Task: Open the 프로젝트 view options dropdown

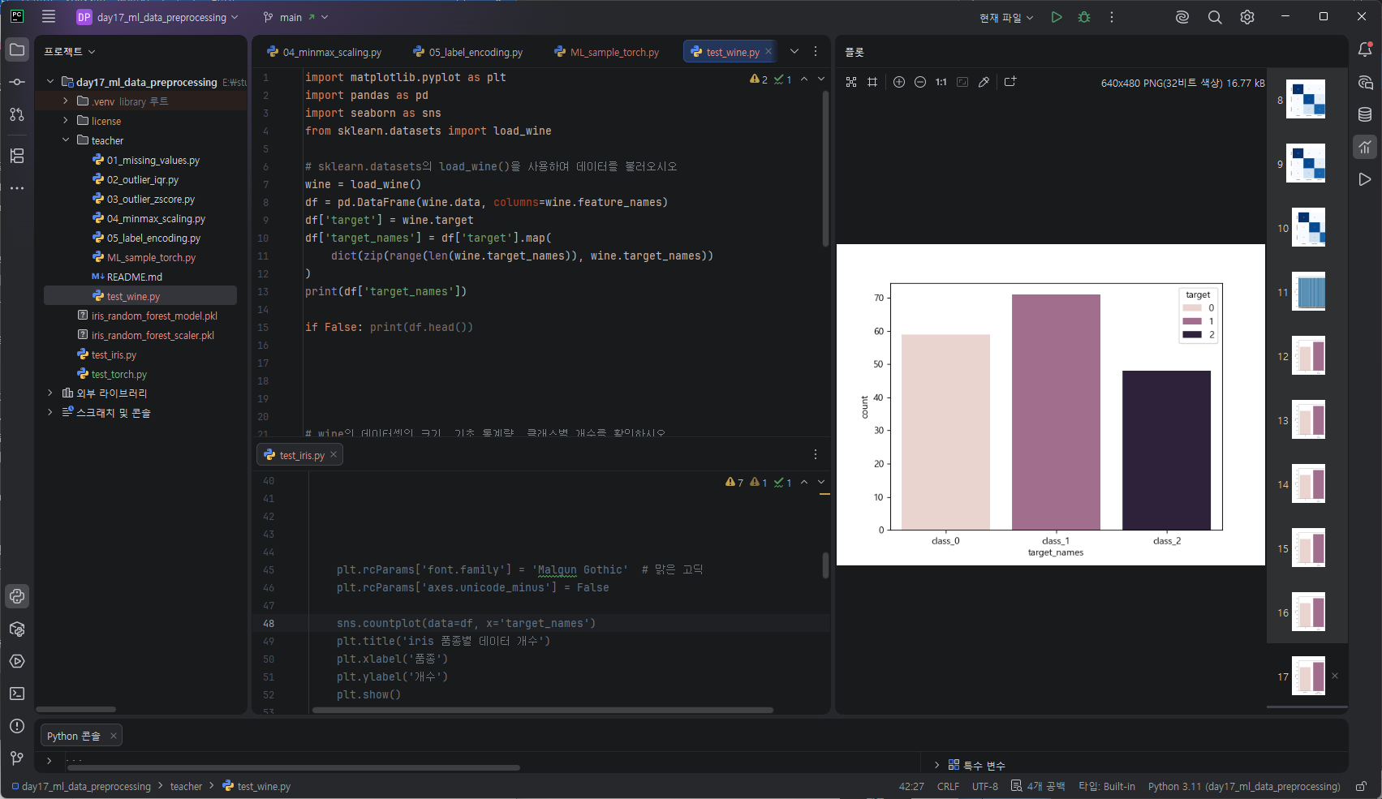Action: point(70,52)
